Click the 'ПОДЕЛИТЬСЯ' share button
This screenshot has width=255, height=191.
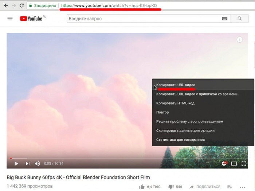click(x=205, y=187)
